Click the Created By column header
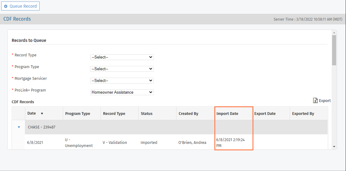Image resolution: width=346 pixels, height=171 pixels. coord(188,114)
